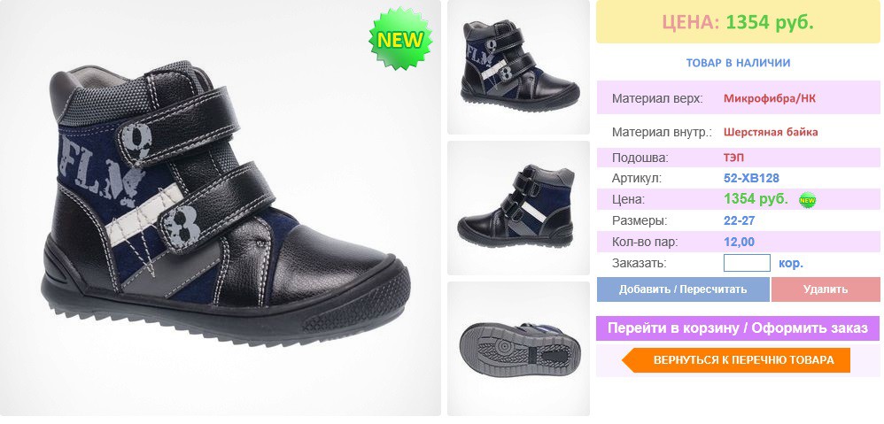Screen dimensions: 884x424
Task: Click the small NEW icon beside price
Action: tap(807, 200)
